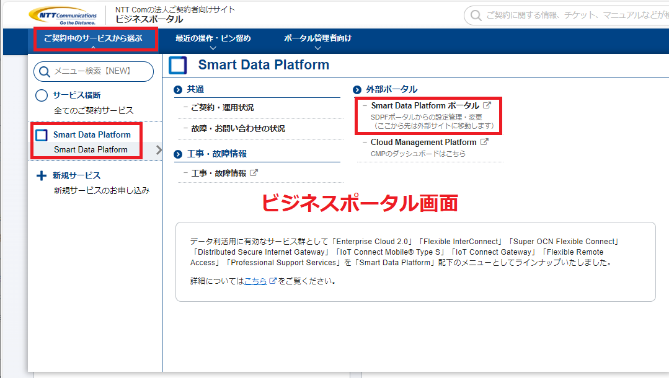Screen dimensions: 669x378
Task: Open Smart Data Platform ポータル external link
Action: [425, 106]
